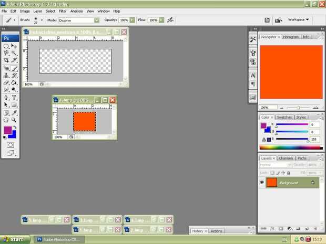Select the Rectangle shape tool
This screenshot has height=244, width=326.
pos(14,104)
